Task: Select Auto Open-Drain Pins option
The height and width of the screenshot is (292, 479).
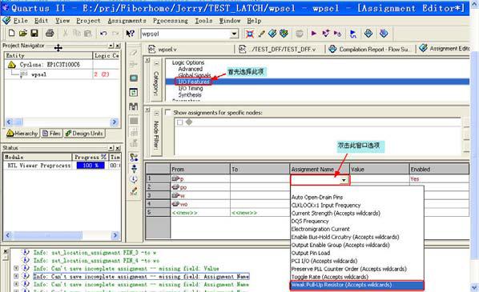Action: [x=317, y=198]
